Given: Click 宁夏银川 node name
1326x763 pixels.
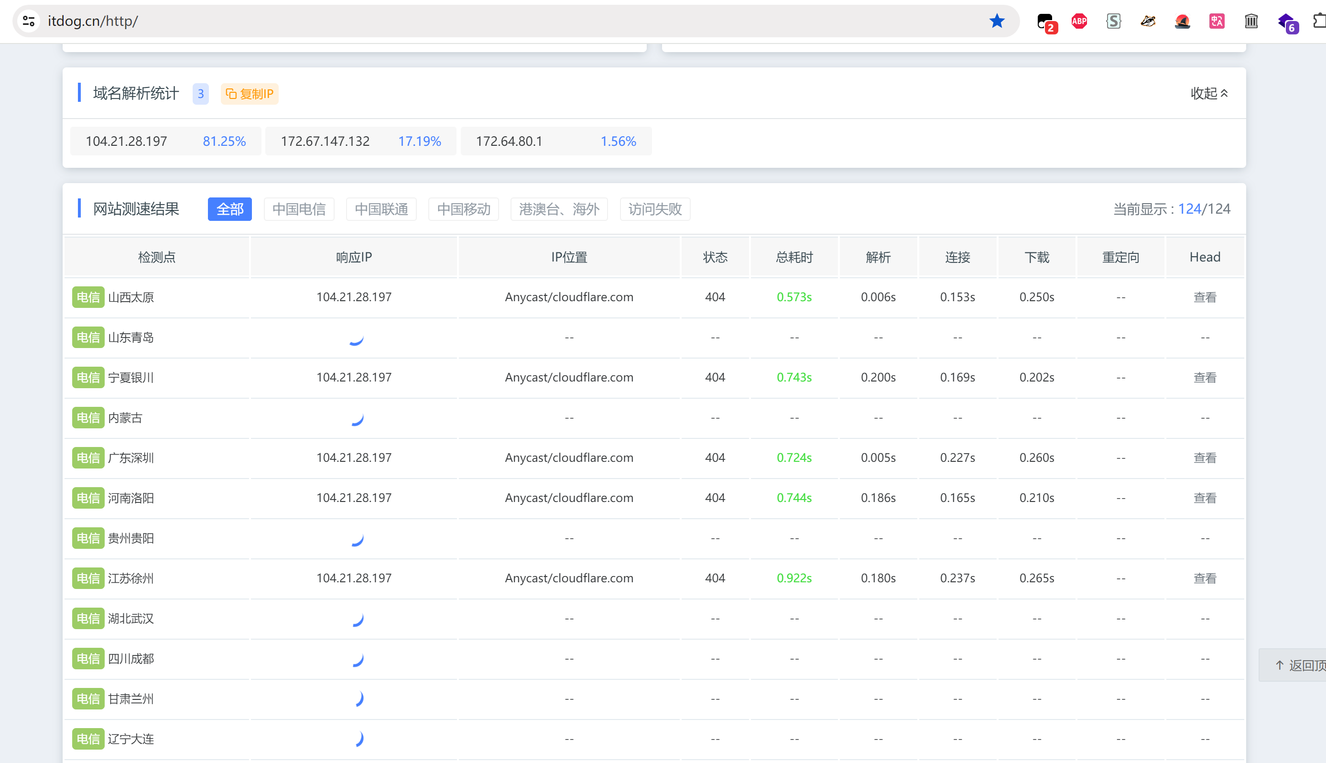Looking at the screenshot, I should coord(130,377).
